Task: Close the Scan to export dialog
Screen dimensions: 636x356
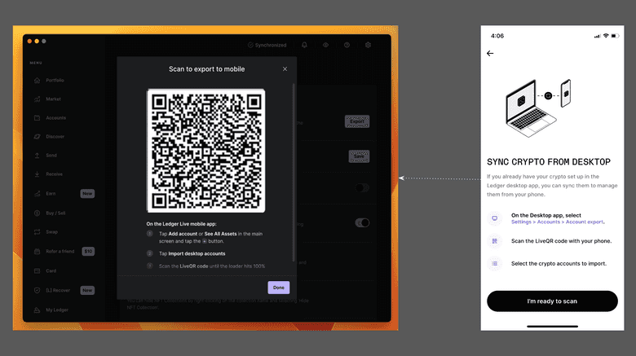Action: pyautogui.click(x=285, y=69)
